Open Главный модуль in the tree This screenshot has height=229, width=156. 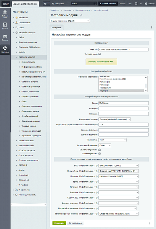click(x=28, y=62)
